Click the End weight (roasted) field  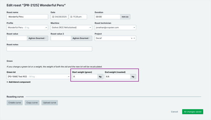point(117,77)
